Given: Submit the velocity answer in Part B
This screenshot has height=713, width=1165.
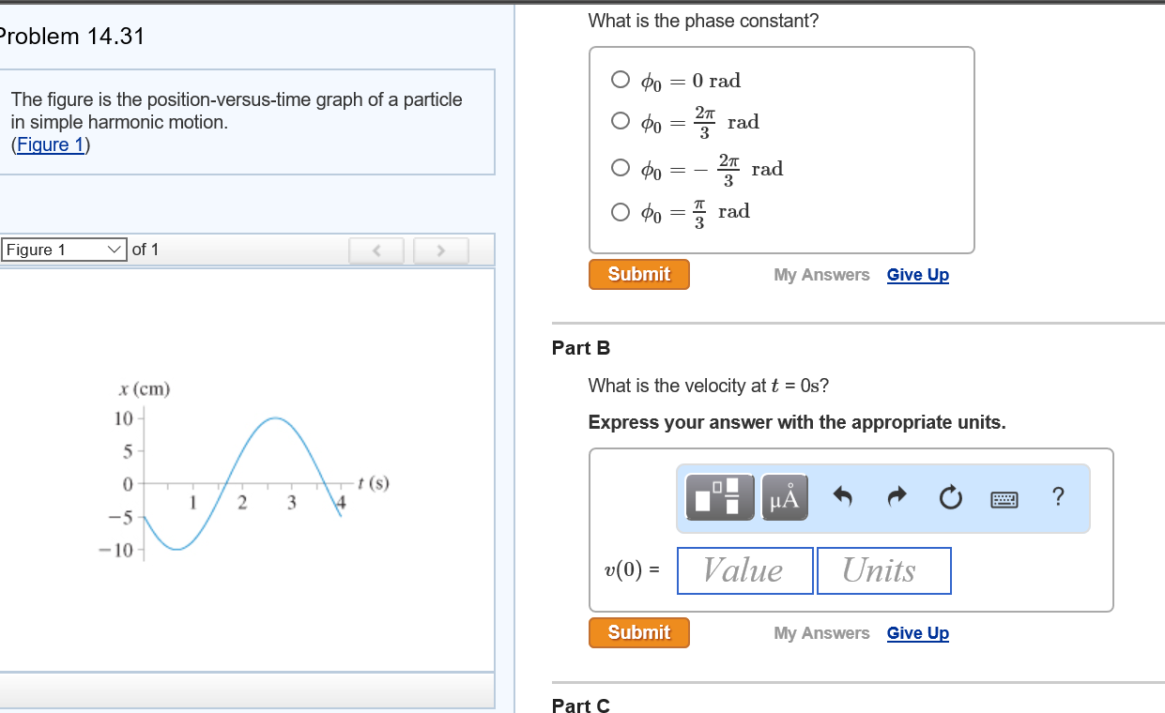Looking at the screenshot, I should click(x=638, y=632).
